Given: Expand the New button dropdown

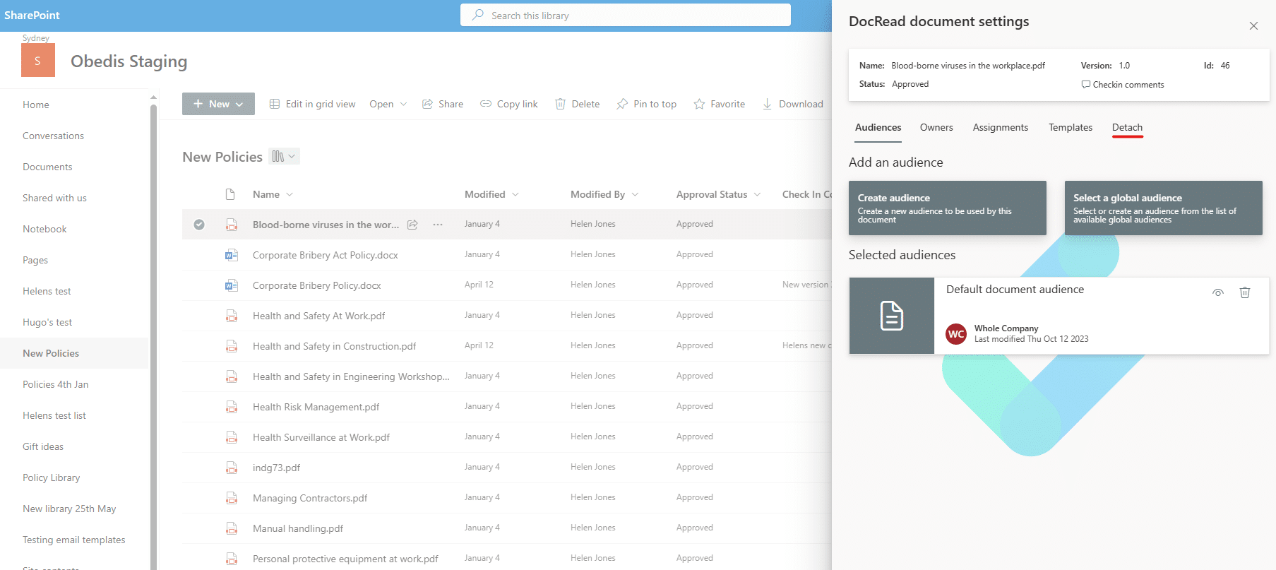Looking at the screenshot, I should coord(239,104).
